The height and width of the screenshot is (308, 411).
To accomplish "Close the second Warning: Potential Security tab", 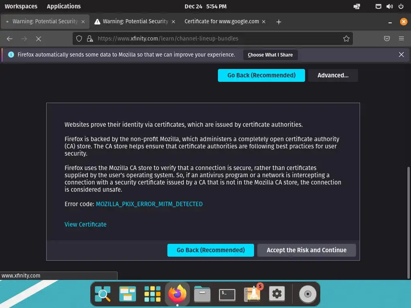I will 173,22.
